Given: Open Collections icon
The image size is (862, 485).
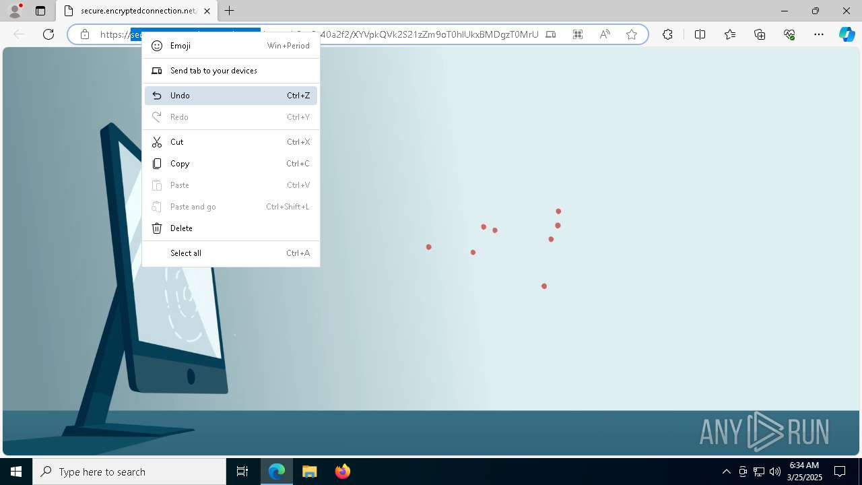Looking at the screenshot, I should coord(760,34).
